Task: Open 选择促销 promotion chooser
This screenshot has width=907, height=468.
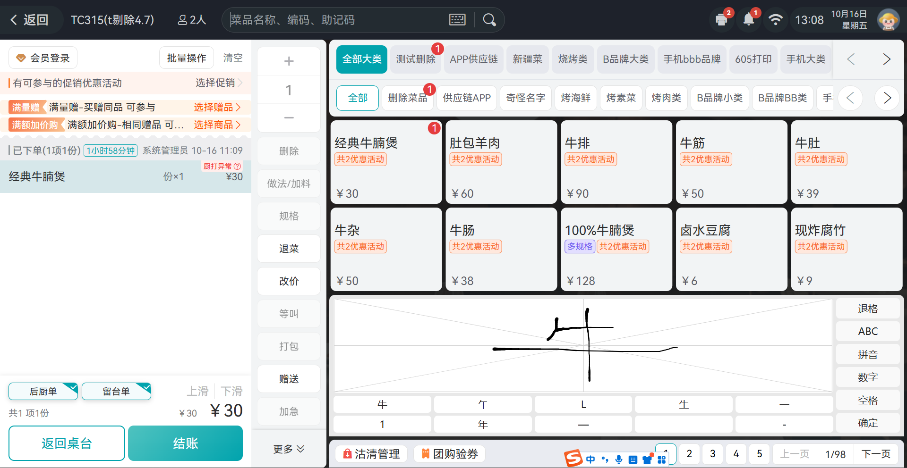Action: [219, 83]
